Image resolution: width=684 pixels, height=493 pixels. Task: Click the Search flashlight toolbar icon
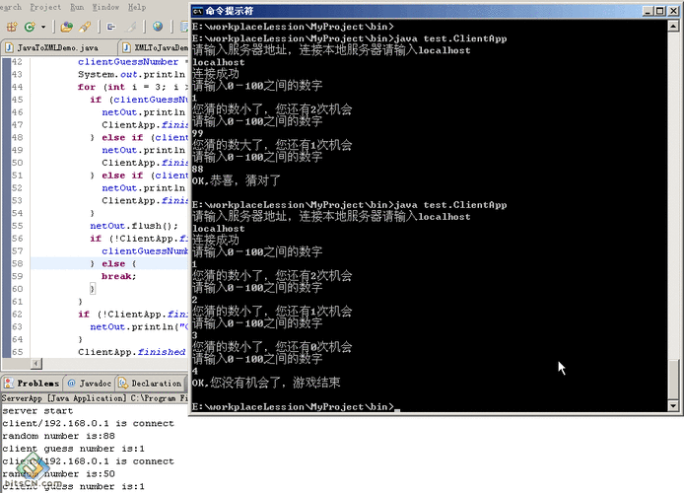[85, 27]
